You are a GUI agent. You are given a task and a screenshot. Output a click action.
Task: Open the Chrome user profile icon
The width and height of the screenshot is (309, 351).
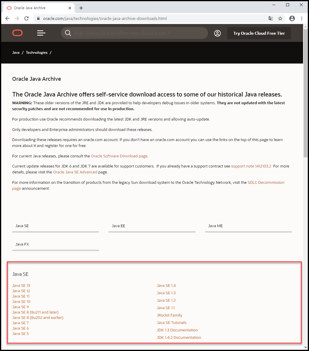[x=292, y=18]
